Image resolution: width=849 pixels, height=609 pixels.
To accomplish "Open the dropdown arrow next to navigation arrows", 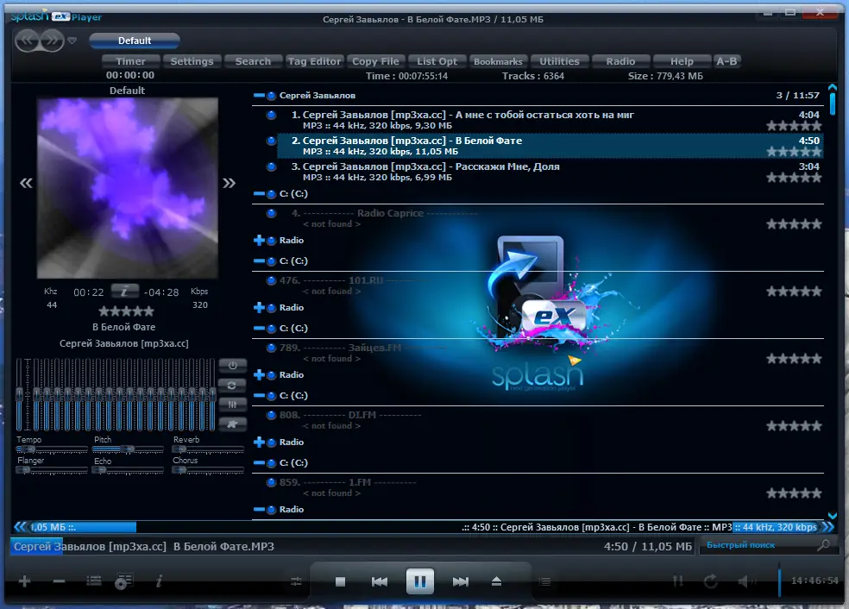I will pyautogui.click(x=72, y=41).
